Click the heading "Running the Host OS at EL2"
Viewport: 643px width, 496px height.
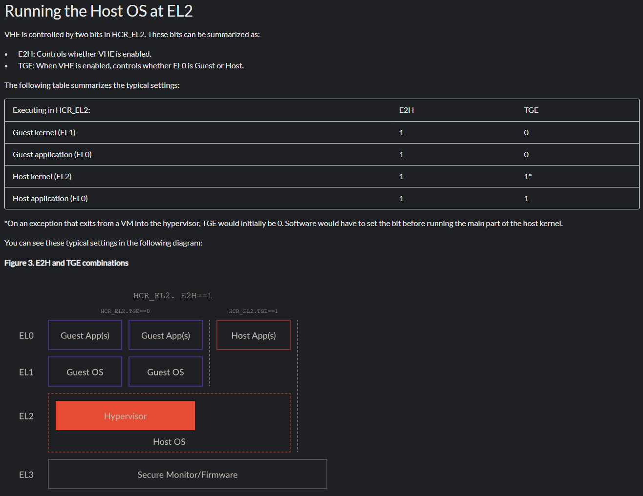99,11
